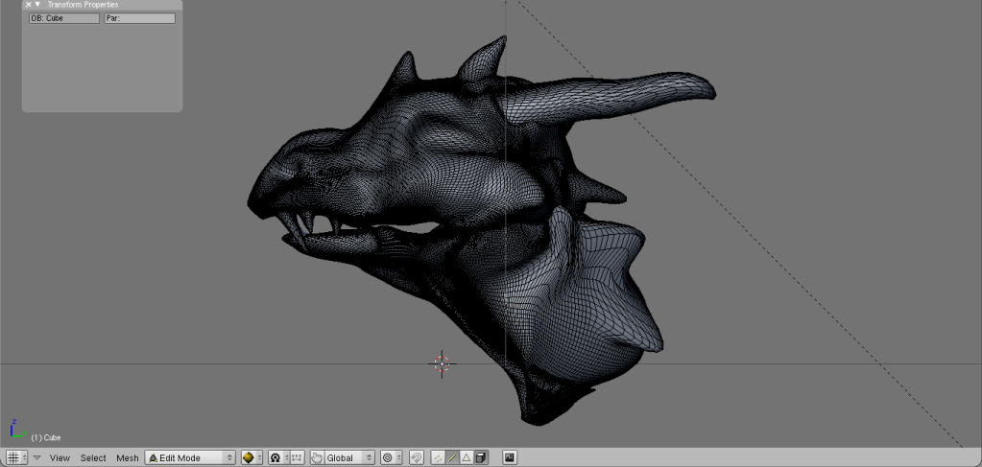Open the window type selector grid icon
982x467 pixels.
[13, 457]
